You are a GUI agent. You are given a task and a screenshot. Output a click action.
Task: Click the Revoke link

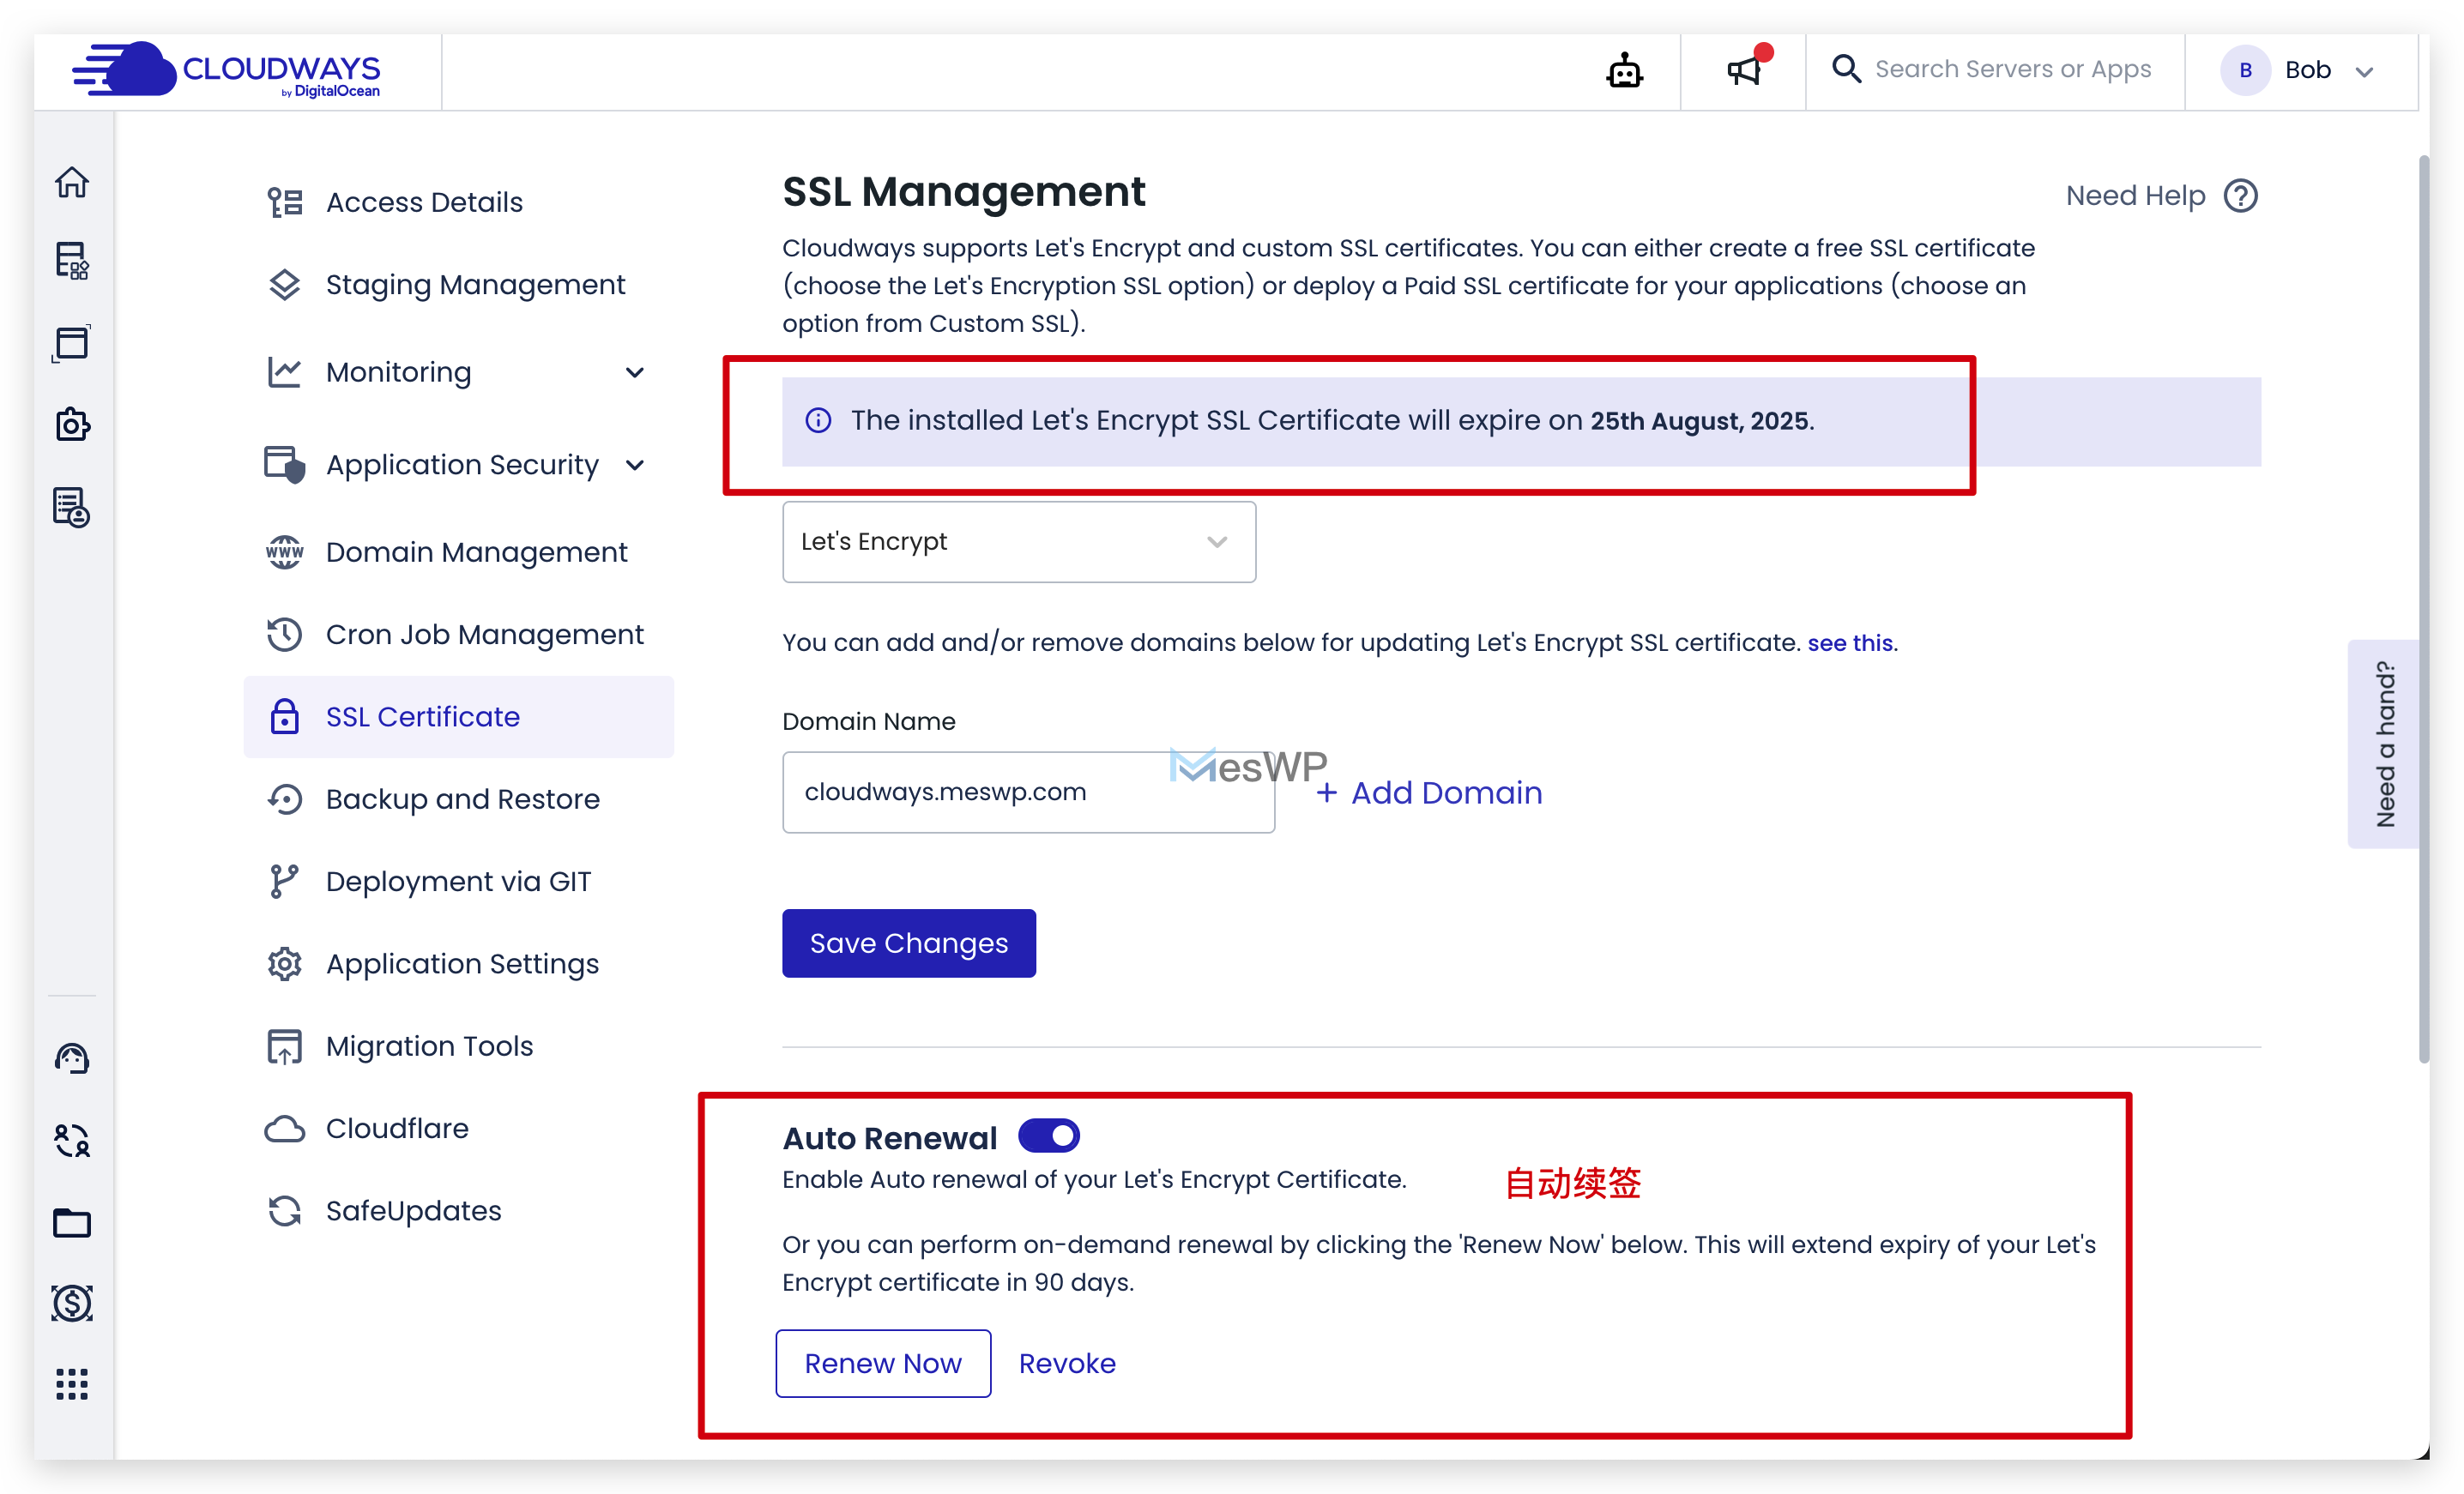1067,1363
